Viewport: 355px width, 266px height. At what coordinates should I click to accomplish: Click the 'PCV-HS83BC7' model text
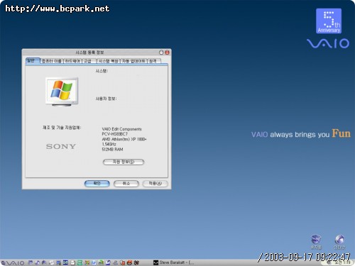click(x=114, y=134)
